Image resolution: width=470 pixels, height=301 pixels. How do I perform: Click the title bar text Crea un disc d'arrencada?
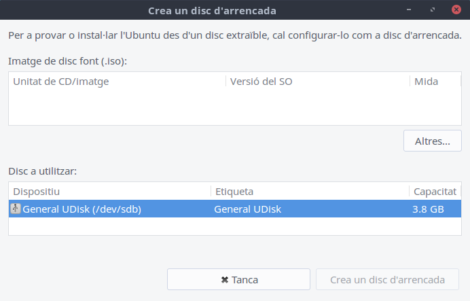point(212,11)
